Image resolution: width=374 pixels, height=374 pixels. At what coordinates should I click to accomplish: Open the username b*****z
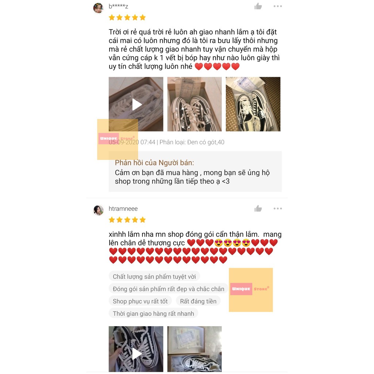tap(118, 7)
